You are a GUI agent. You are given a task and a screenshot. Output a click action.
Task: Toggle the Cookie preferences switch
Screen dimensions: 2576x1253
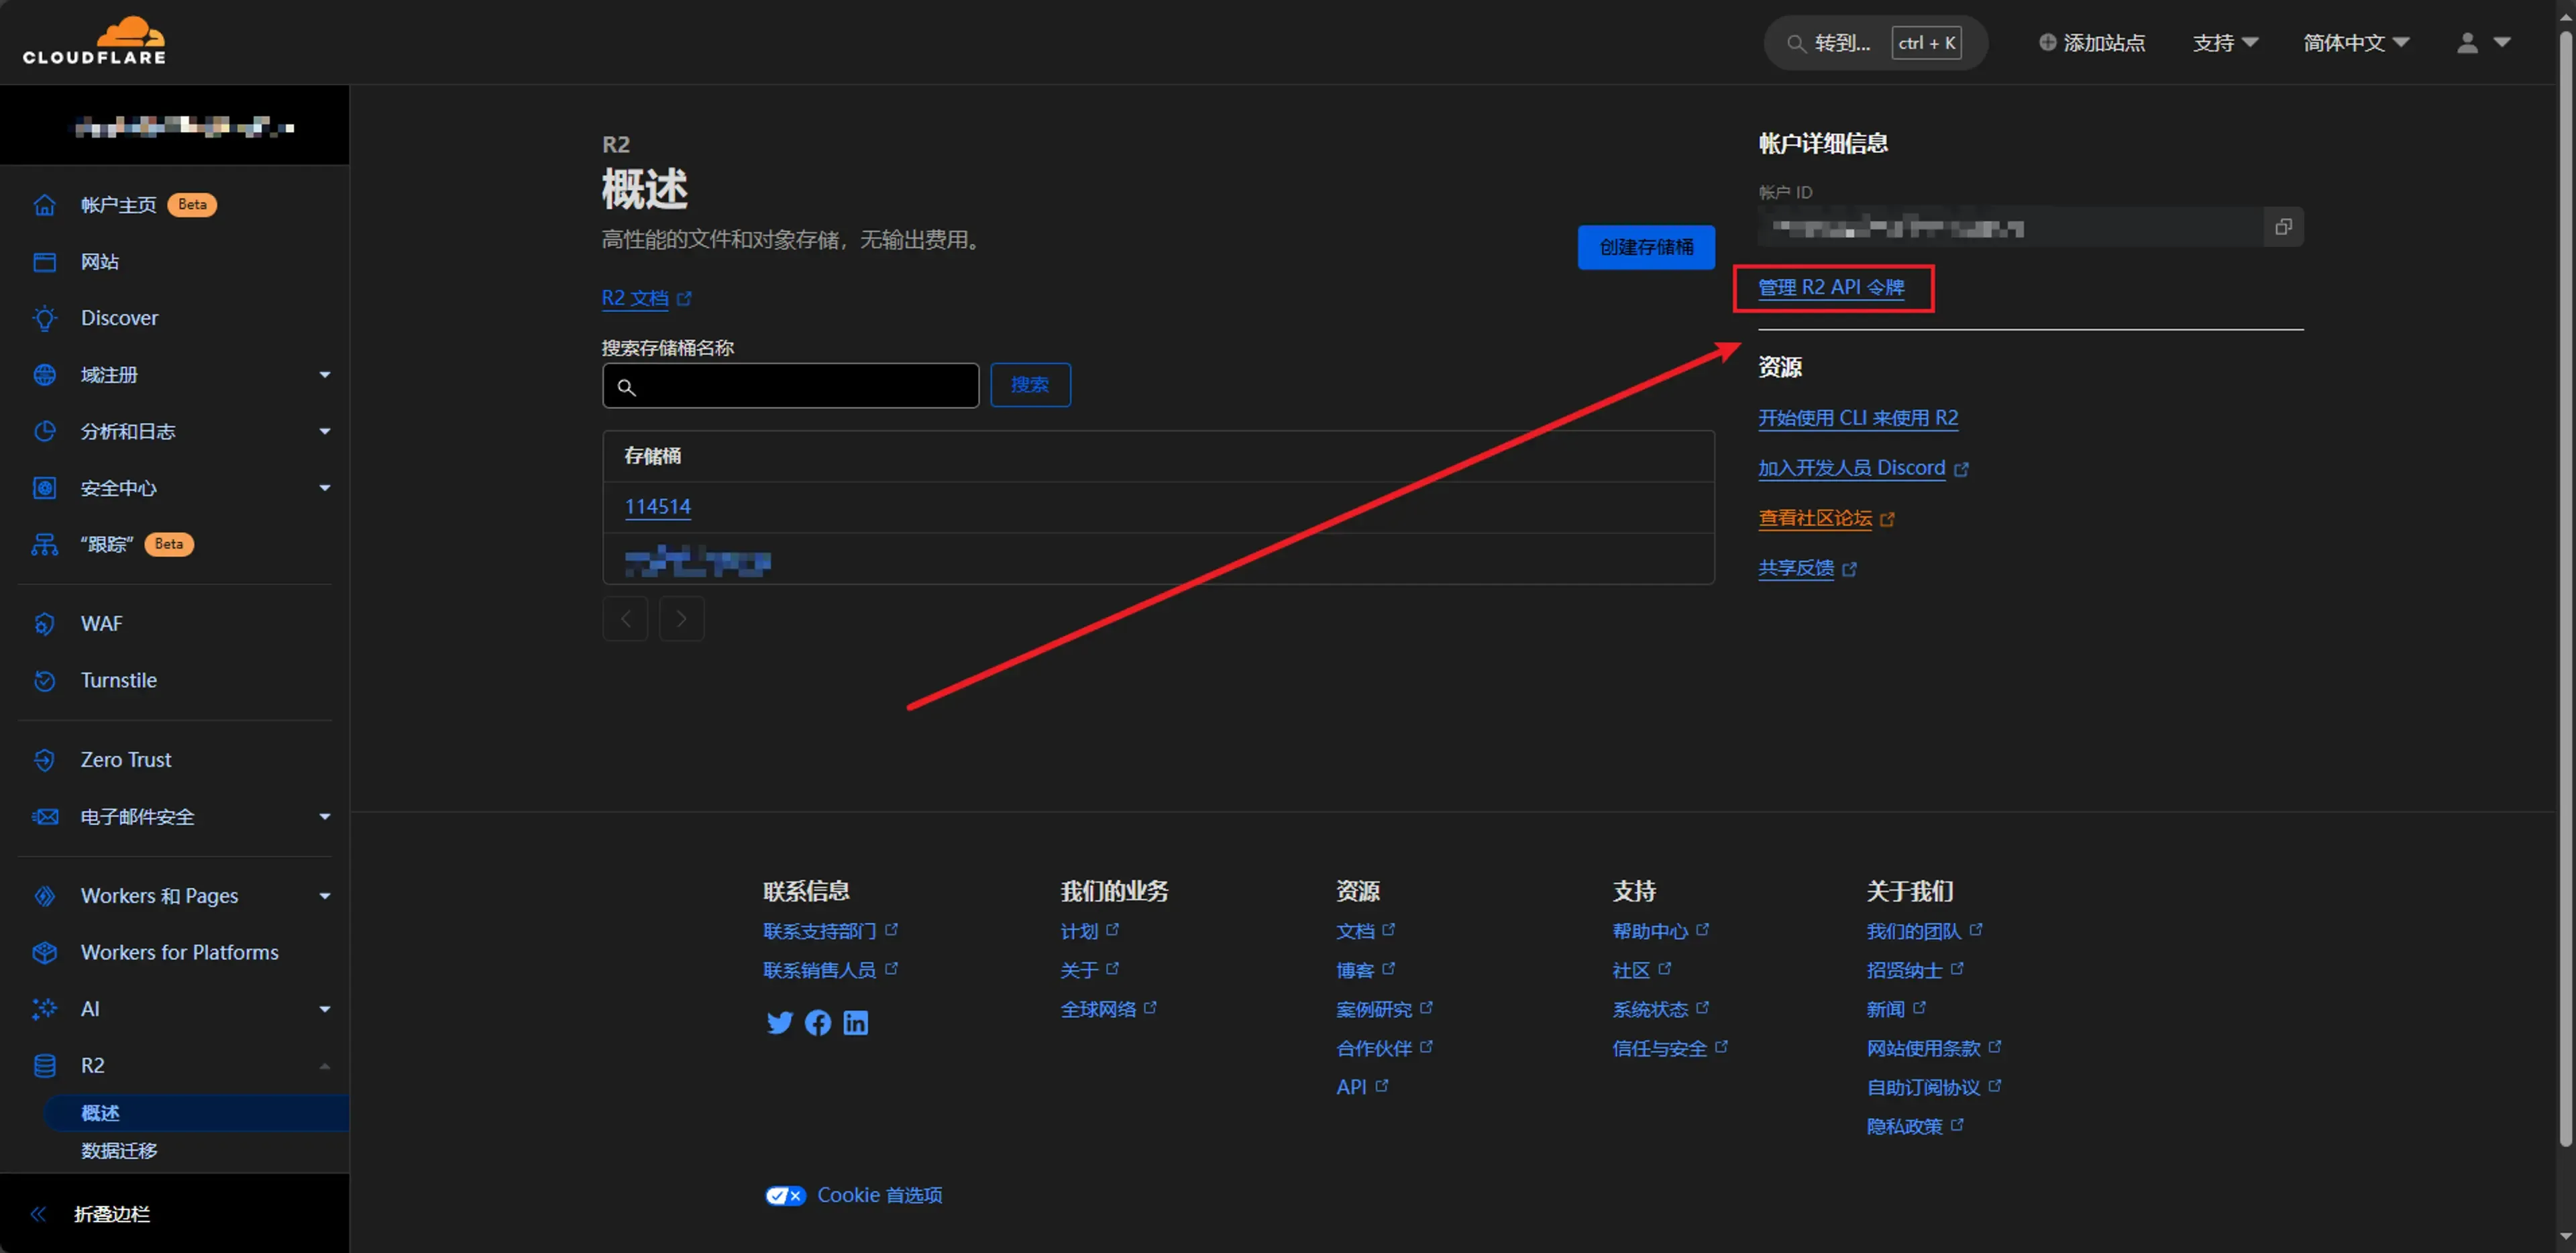pyautogui.click(x=785, y=1195)
